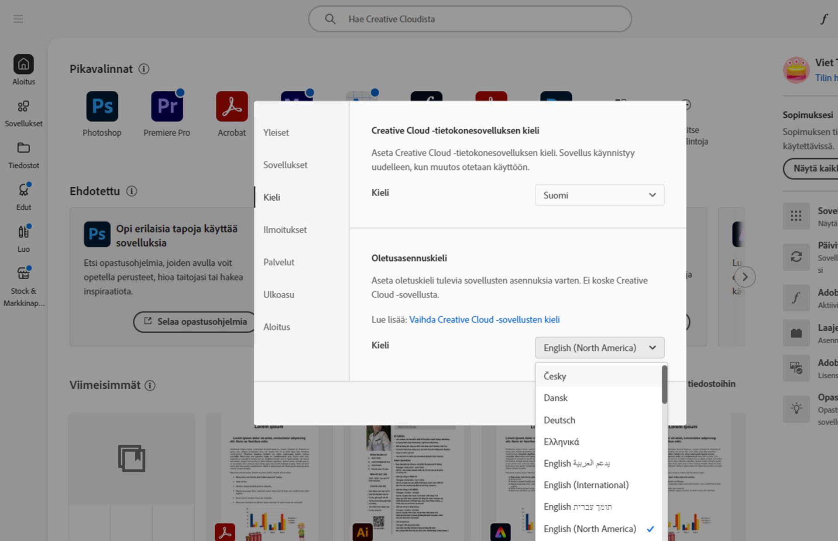This screenshot has height=541, width=838.
Task: Open Edut benefits icon in sidebar
Action: coord(24,191)
